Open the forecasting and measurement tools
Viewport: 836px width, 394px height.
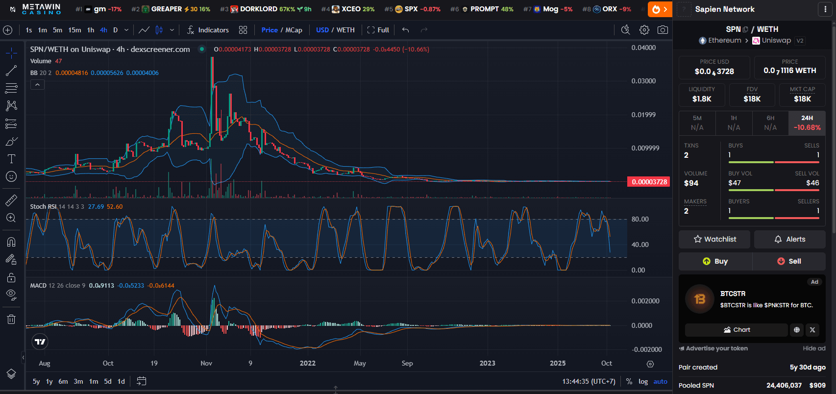[11, 123]
